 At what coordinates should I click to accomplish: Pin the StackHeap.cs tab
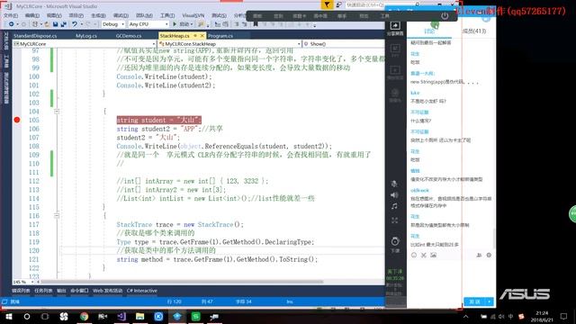tap(195, 36)
